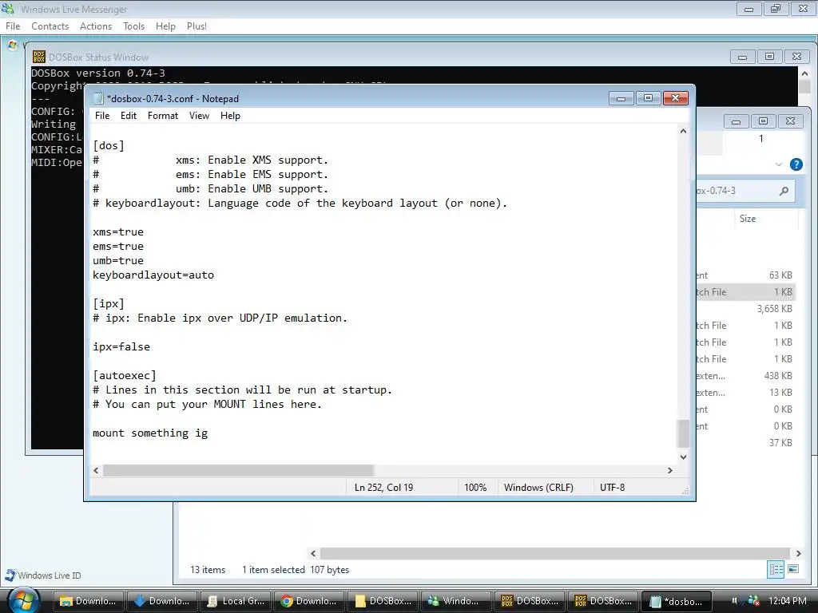Open Windows Live Messenger Plus! menu
The image size is (818, 613).
coord(197,26)
